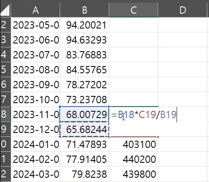Click the B19 cell showing 65.68244
The image size is (209, 182).
click(x=84, y=129)
